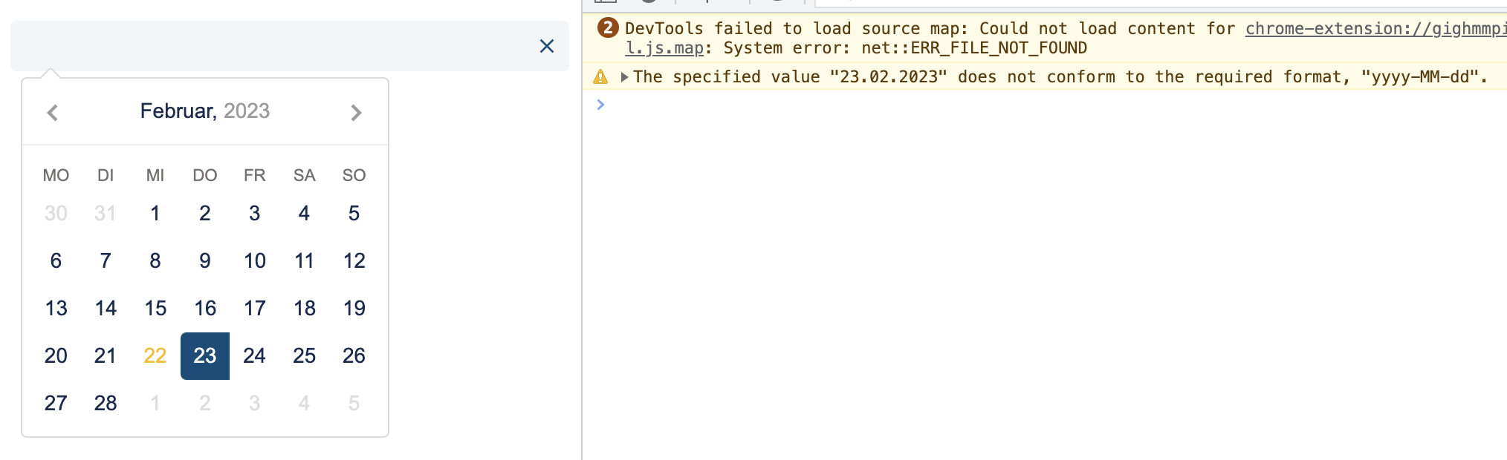
Task: Select day 26 in the calendar
Action: coord(354,356)
